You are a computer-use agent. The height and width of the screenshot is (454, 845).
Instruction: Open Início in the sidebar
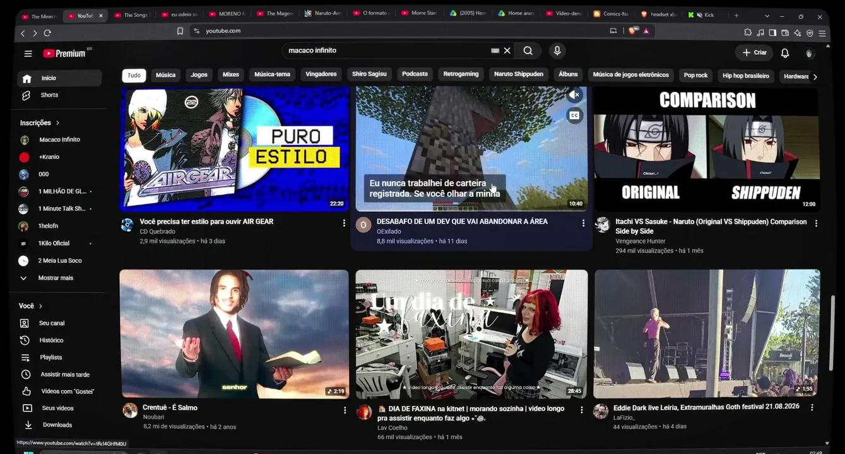click(x=59, y=78)
